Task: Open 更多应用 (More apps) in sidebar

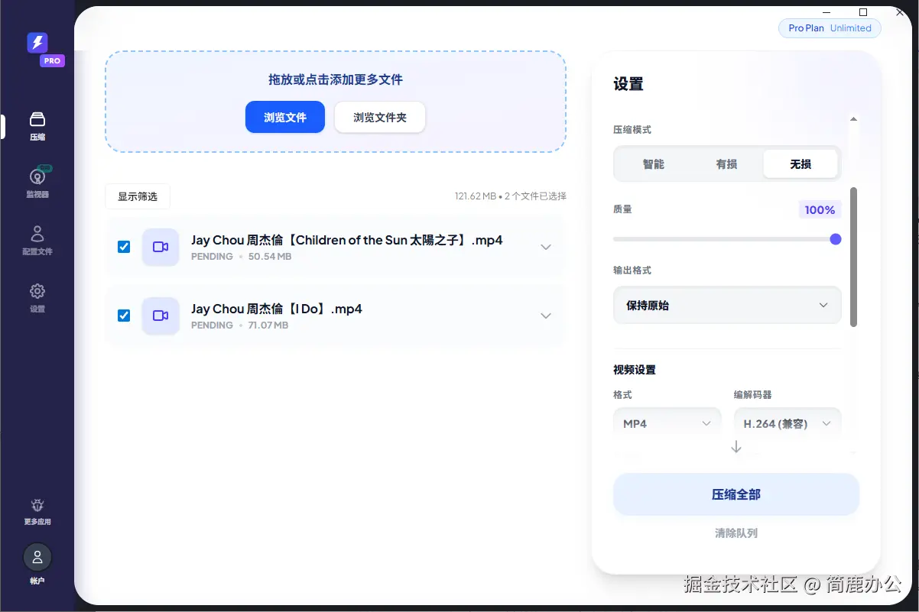Action: 37,511
